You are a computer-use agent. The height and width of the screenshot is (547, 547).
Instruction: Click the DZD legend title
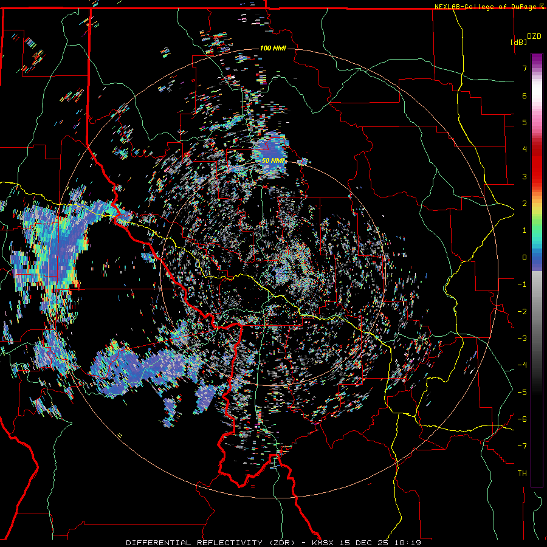(x=534, y=36)
